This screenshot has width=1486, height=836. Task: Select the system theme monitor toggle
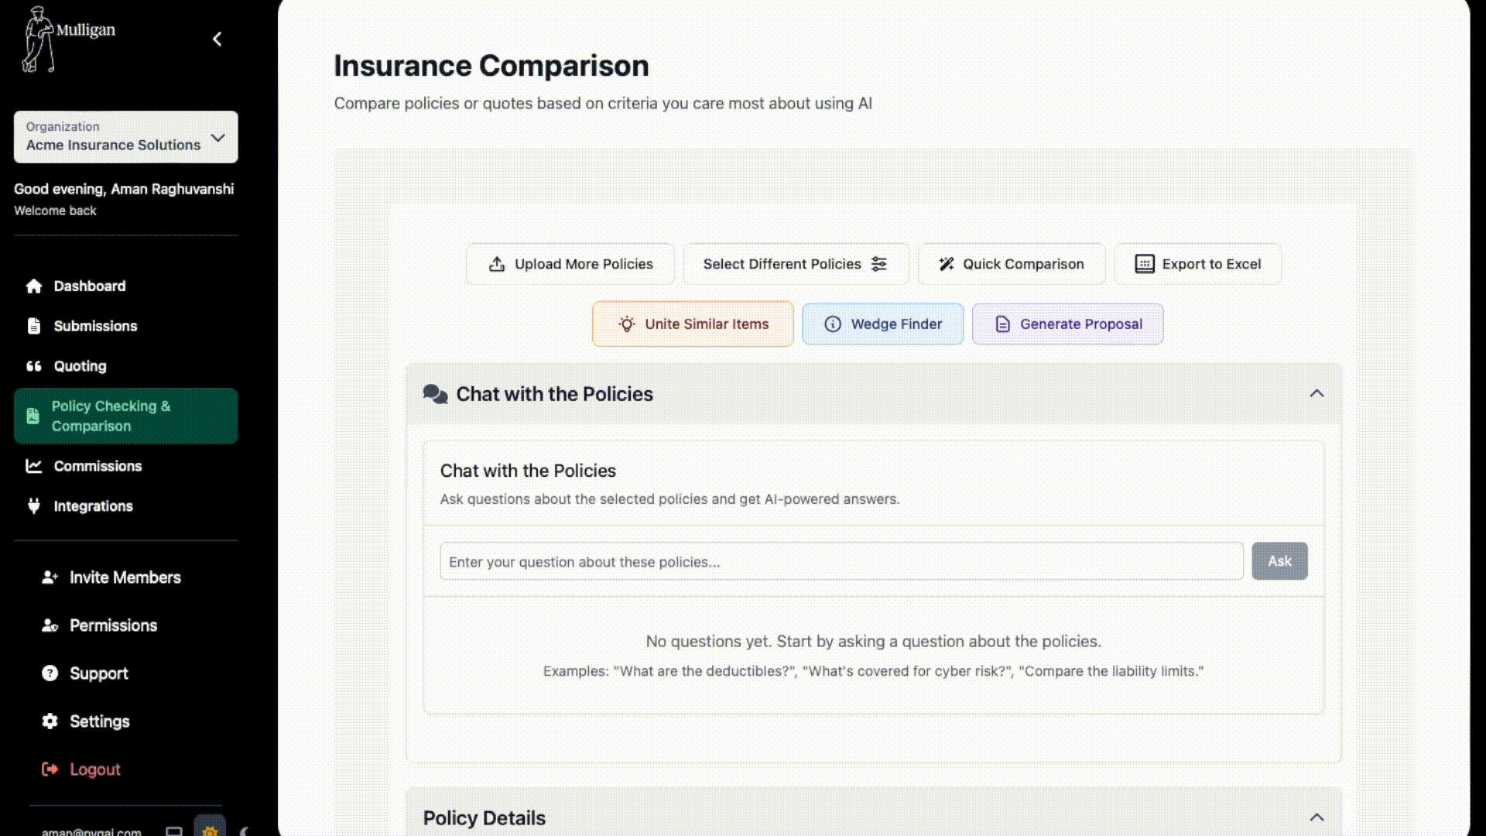[x=174, y=831]
